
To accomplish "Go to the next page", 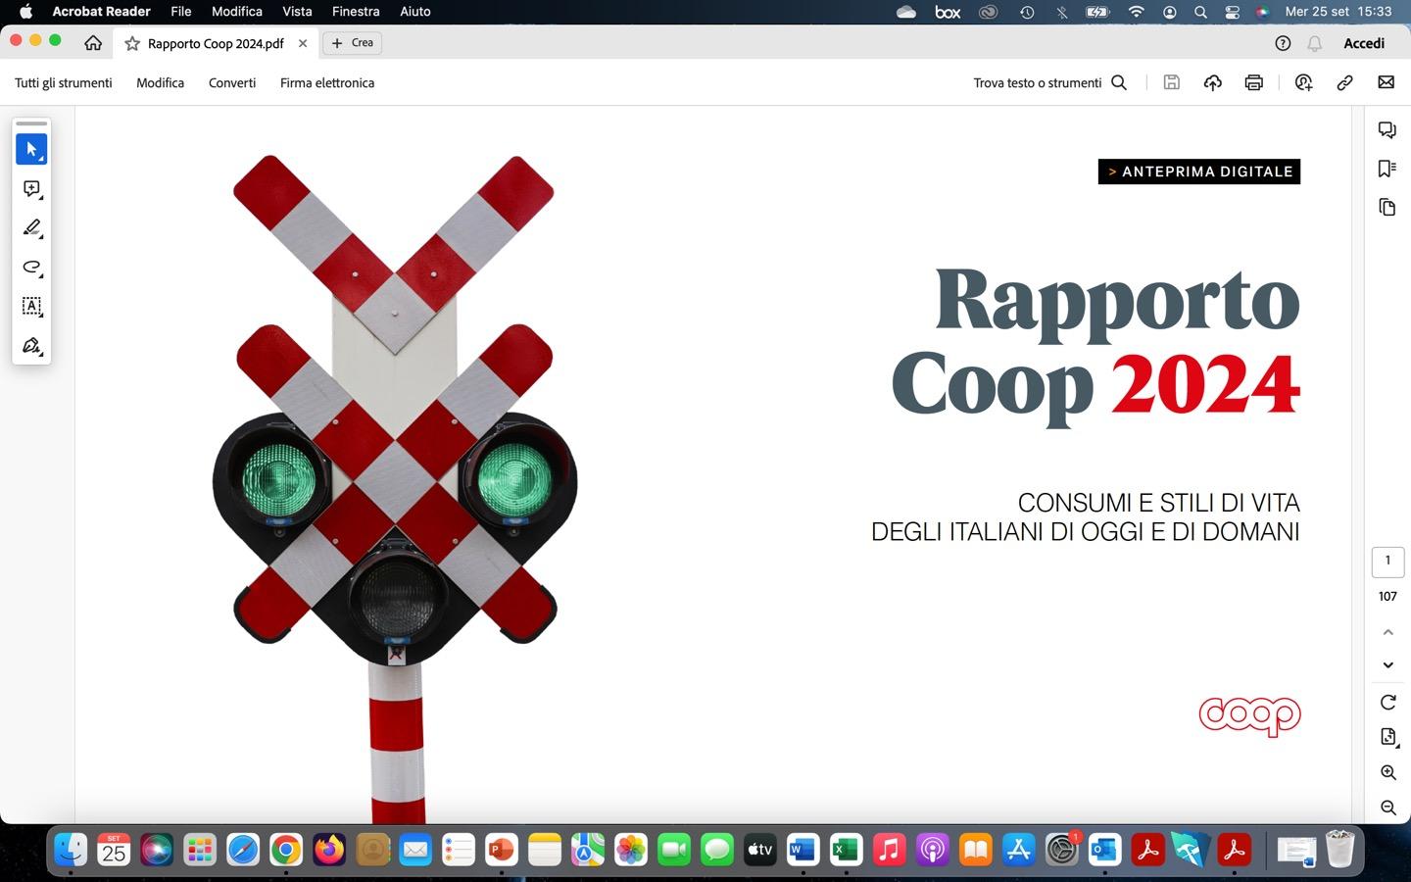I will tap(1388, 665).
